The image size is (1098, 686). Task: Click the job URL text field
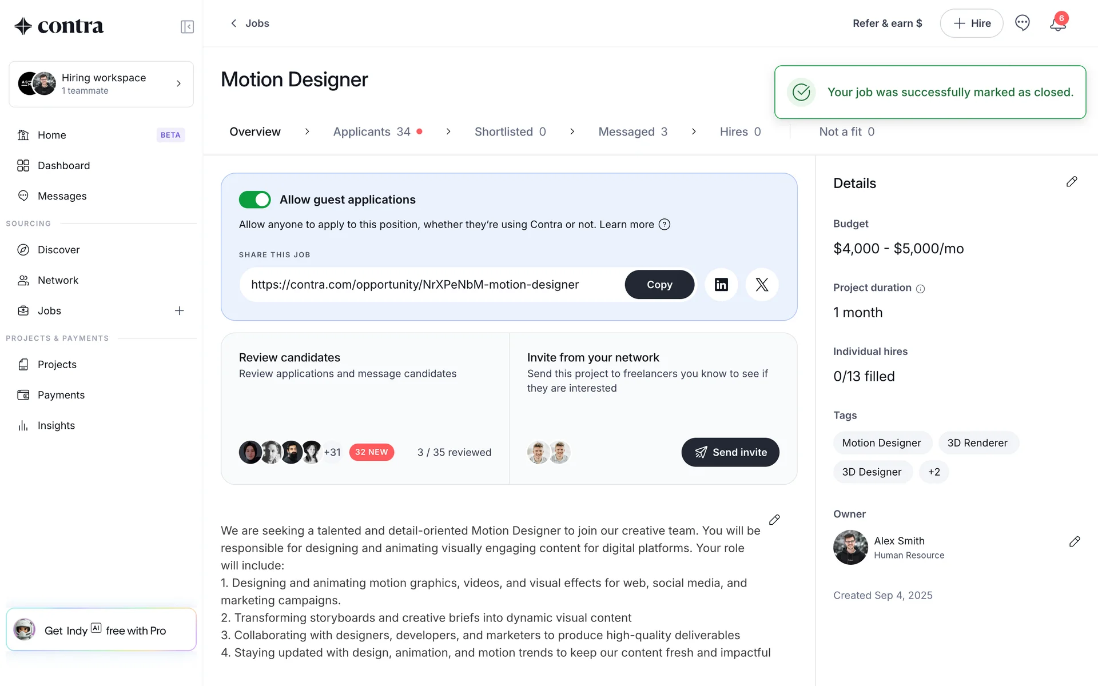pos(432,285)
